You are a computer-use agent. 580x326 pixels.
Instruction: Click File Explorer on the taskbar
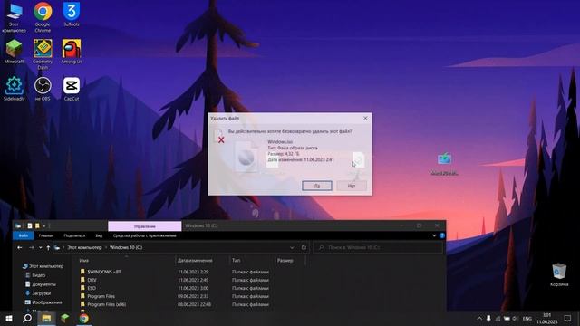(46, 318)
